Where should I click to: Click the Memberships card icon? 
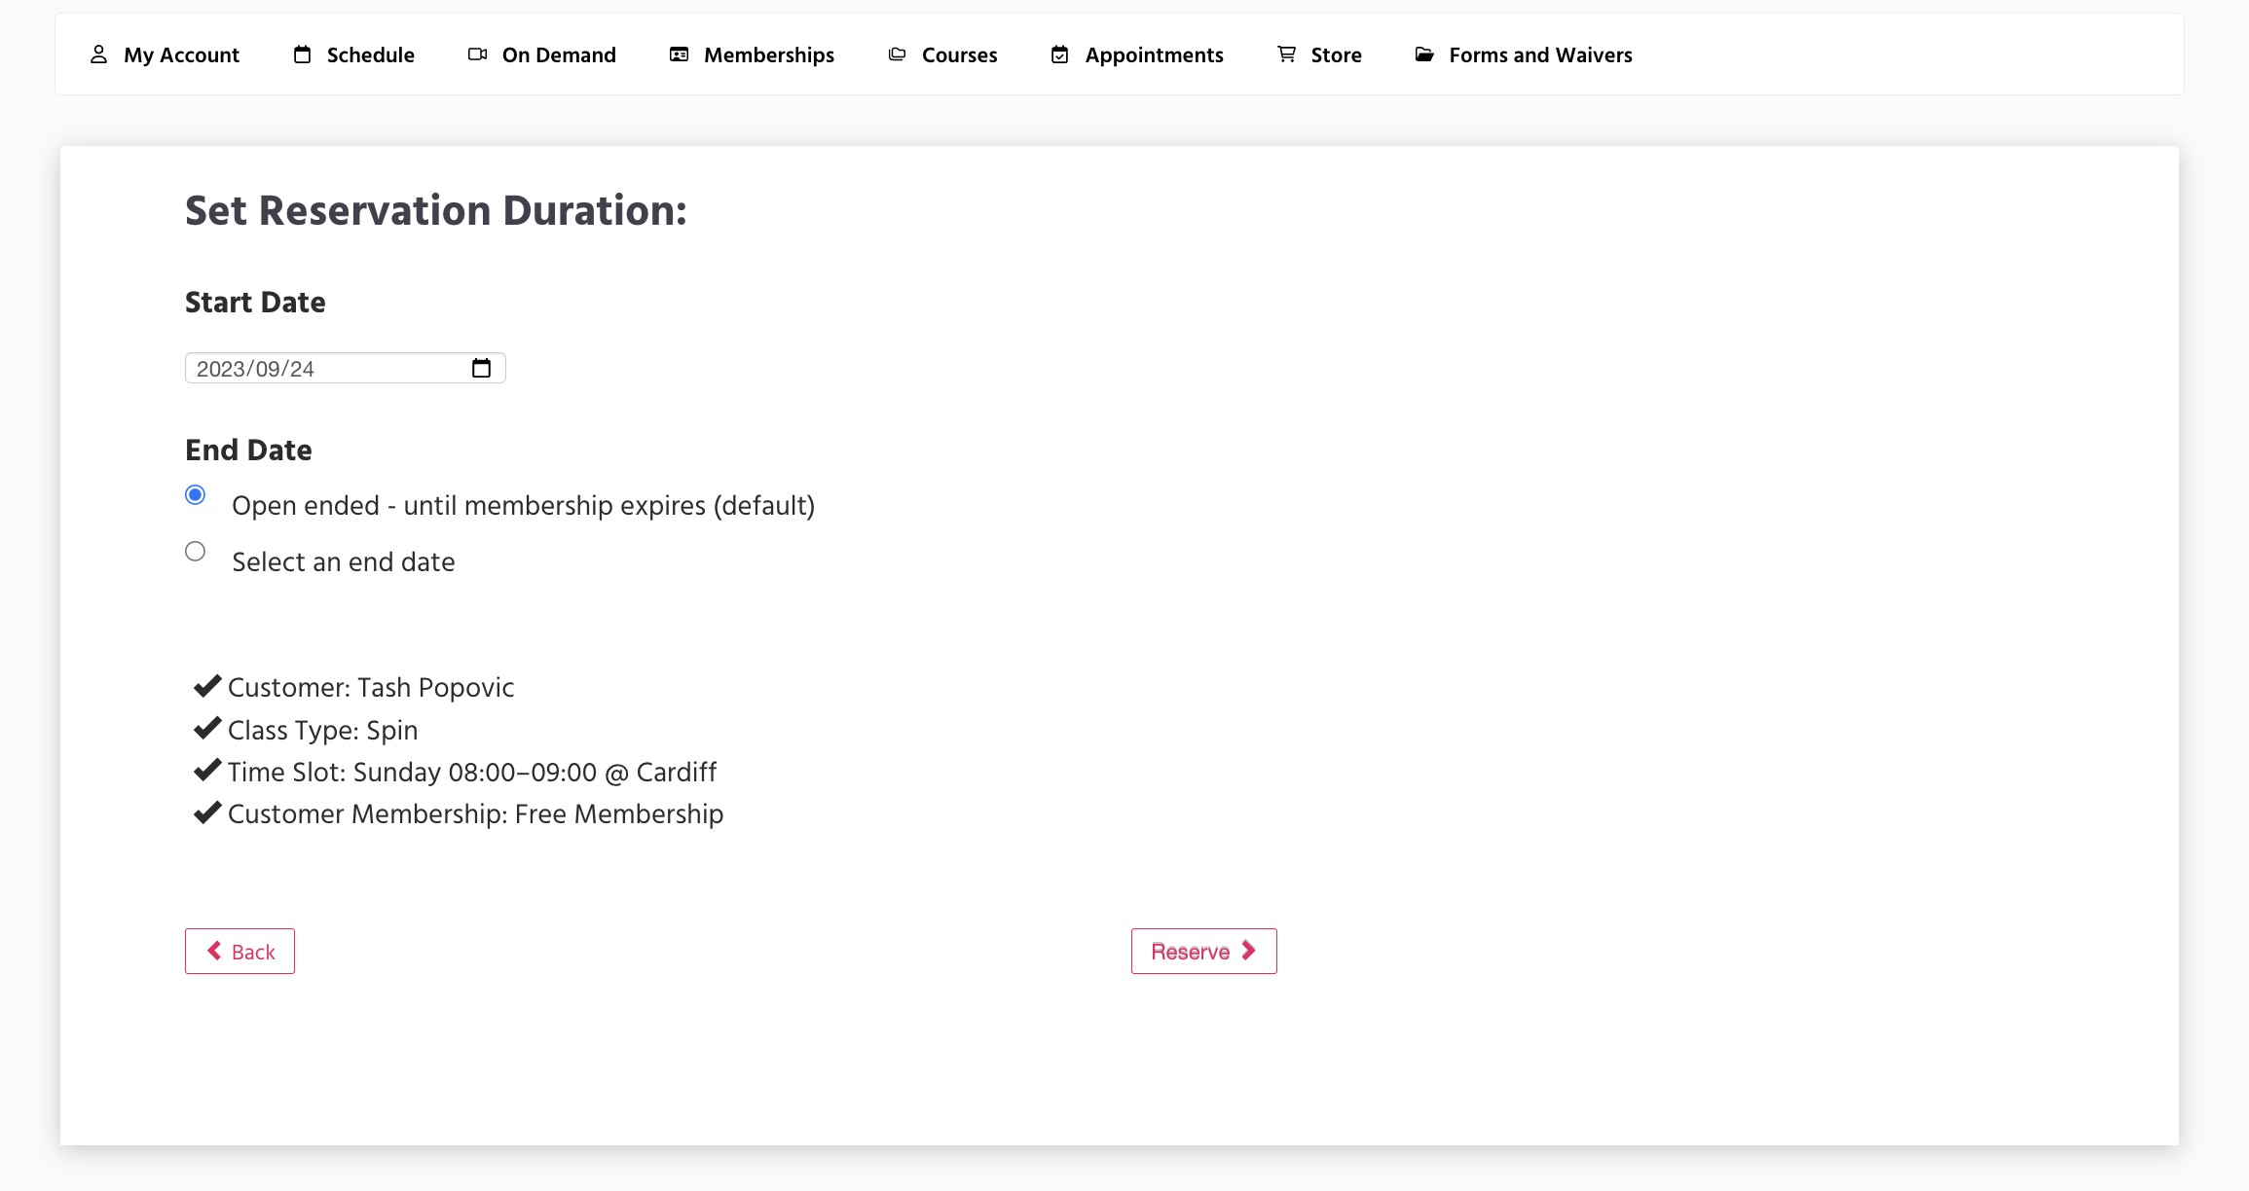tap(679, 54)
